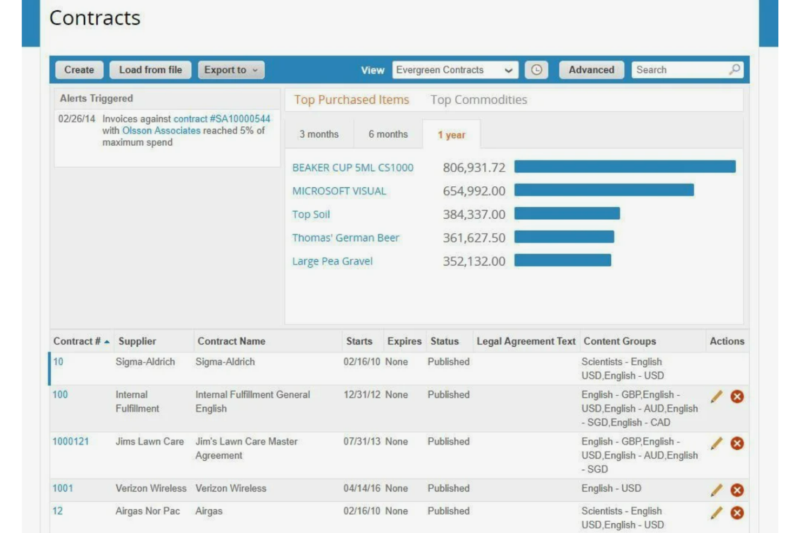Sort by Starts column header
The height and width of the screenshot is (533, 800).
tap(359, 341)
